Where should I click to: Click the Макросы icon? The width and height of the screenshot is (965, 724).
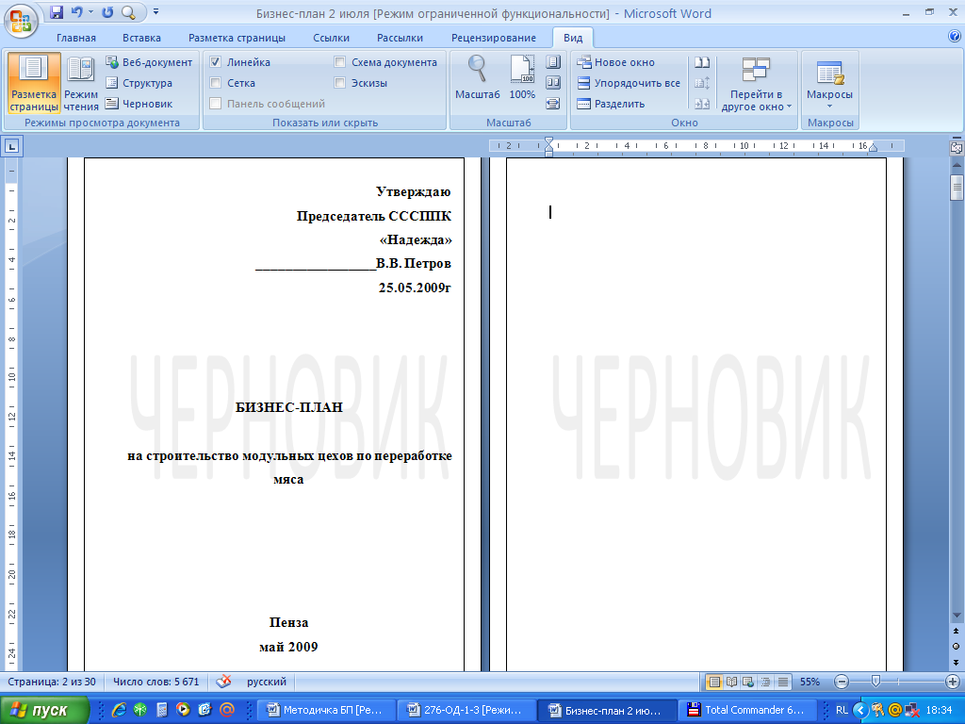(x=829, y=73)
